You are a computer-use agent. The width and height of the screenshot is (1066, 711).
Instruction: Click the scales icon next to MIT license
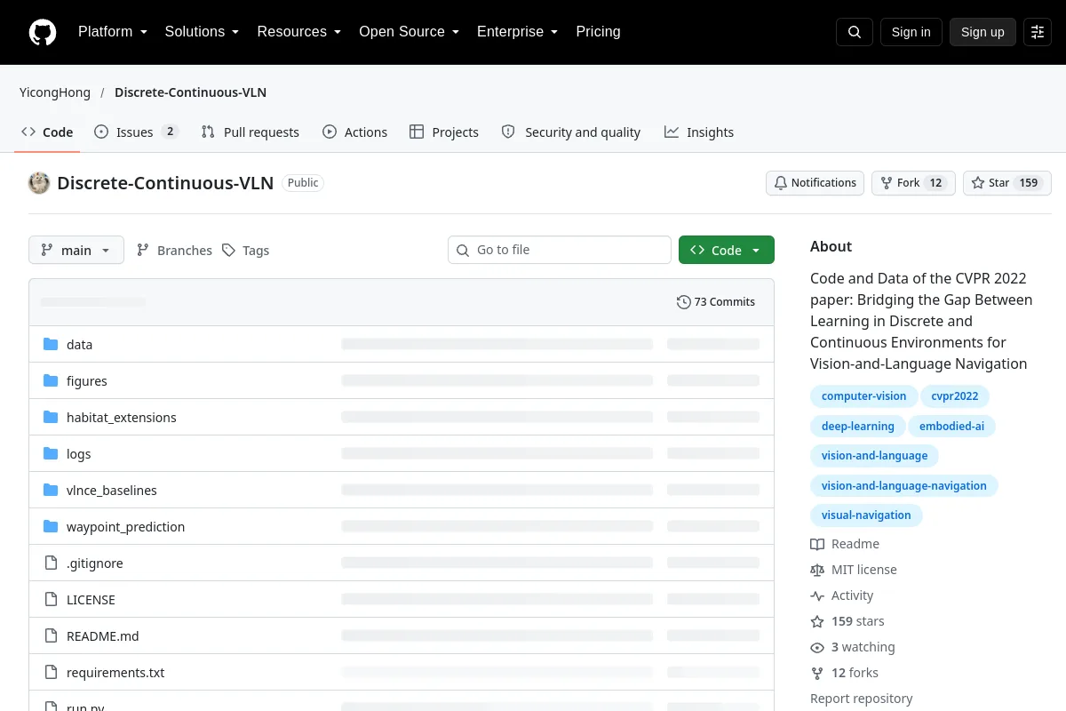point(817,570)
